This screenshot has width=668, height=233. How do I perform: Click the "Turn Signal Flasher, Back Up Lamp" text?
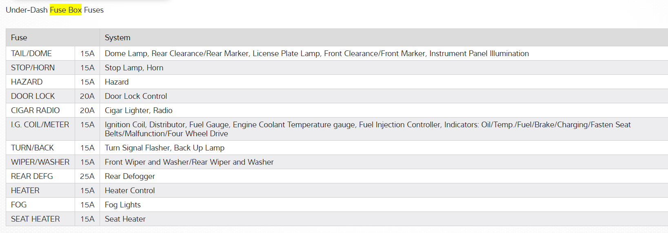pos(164,148)
